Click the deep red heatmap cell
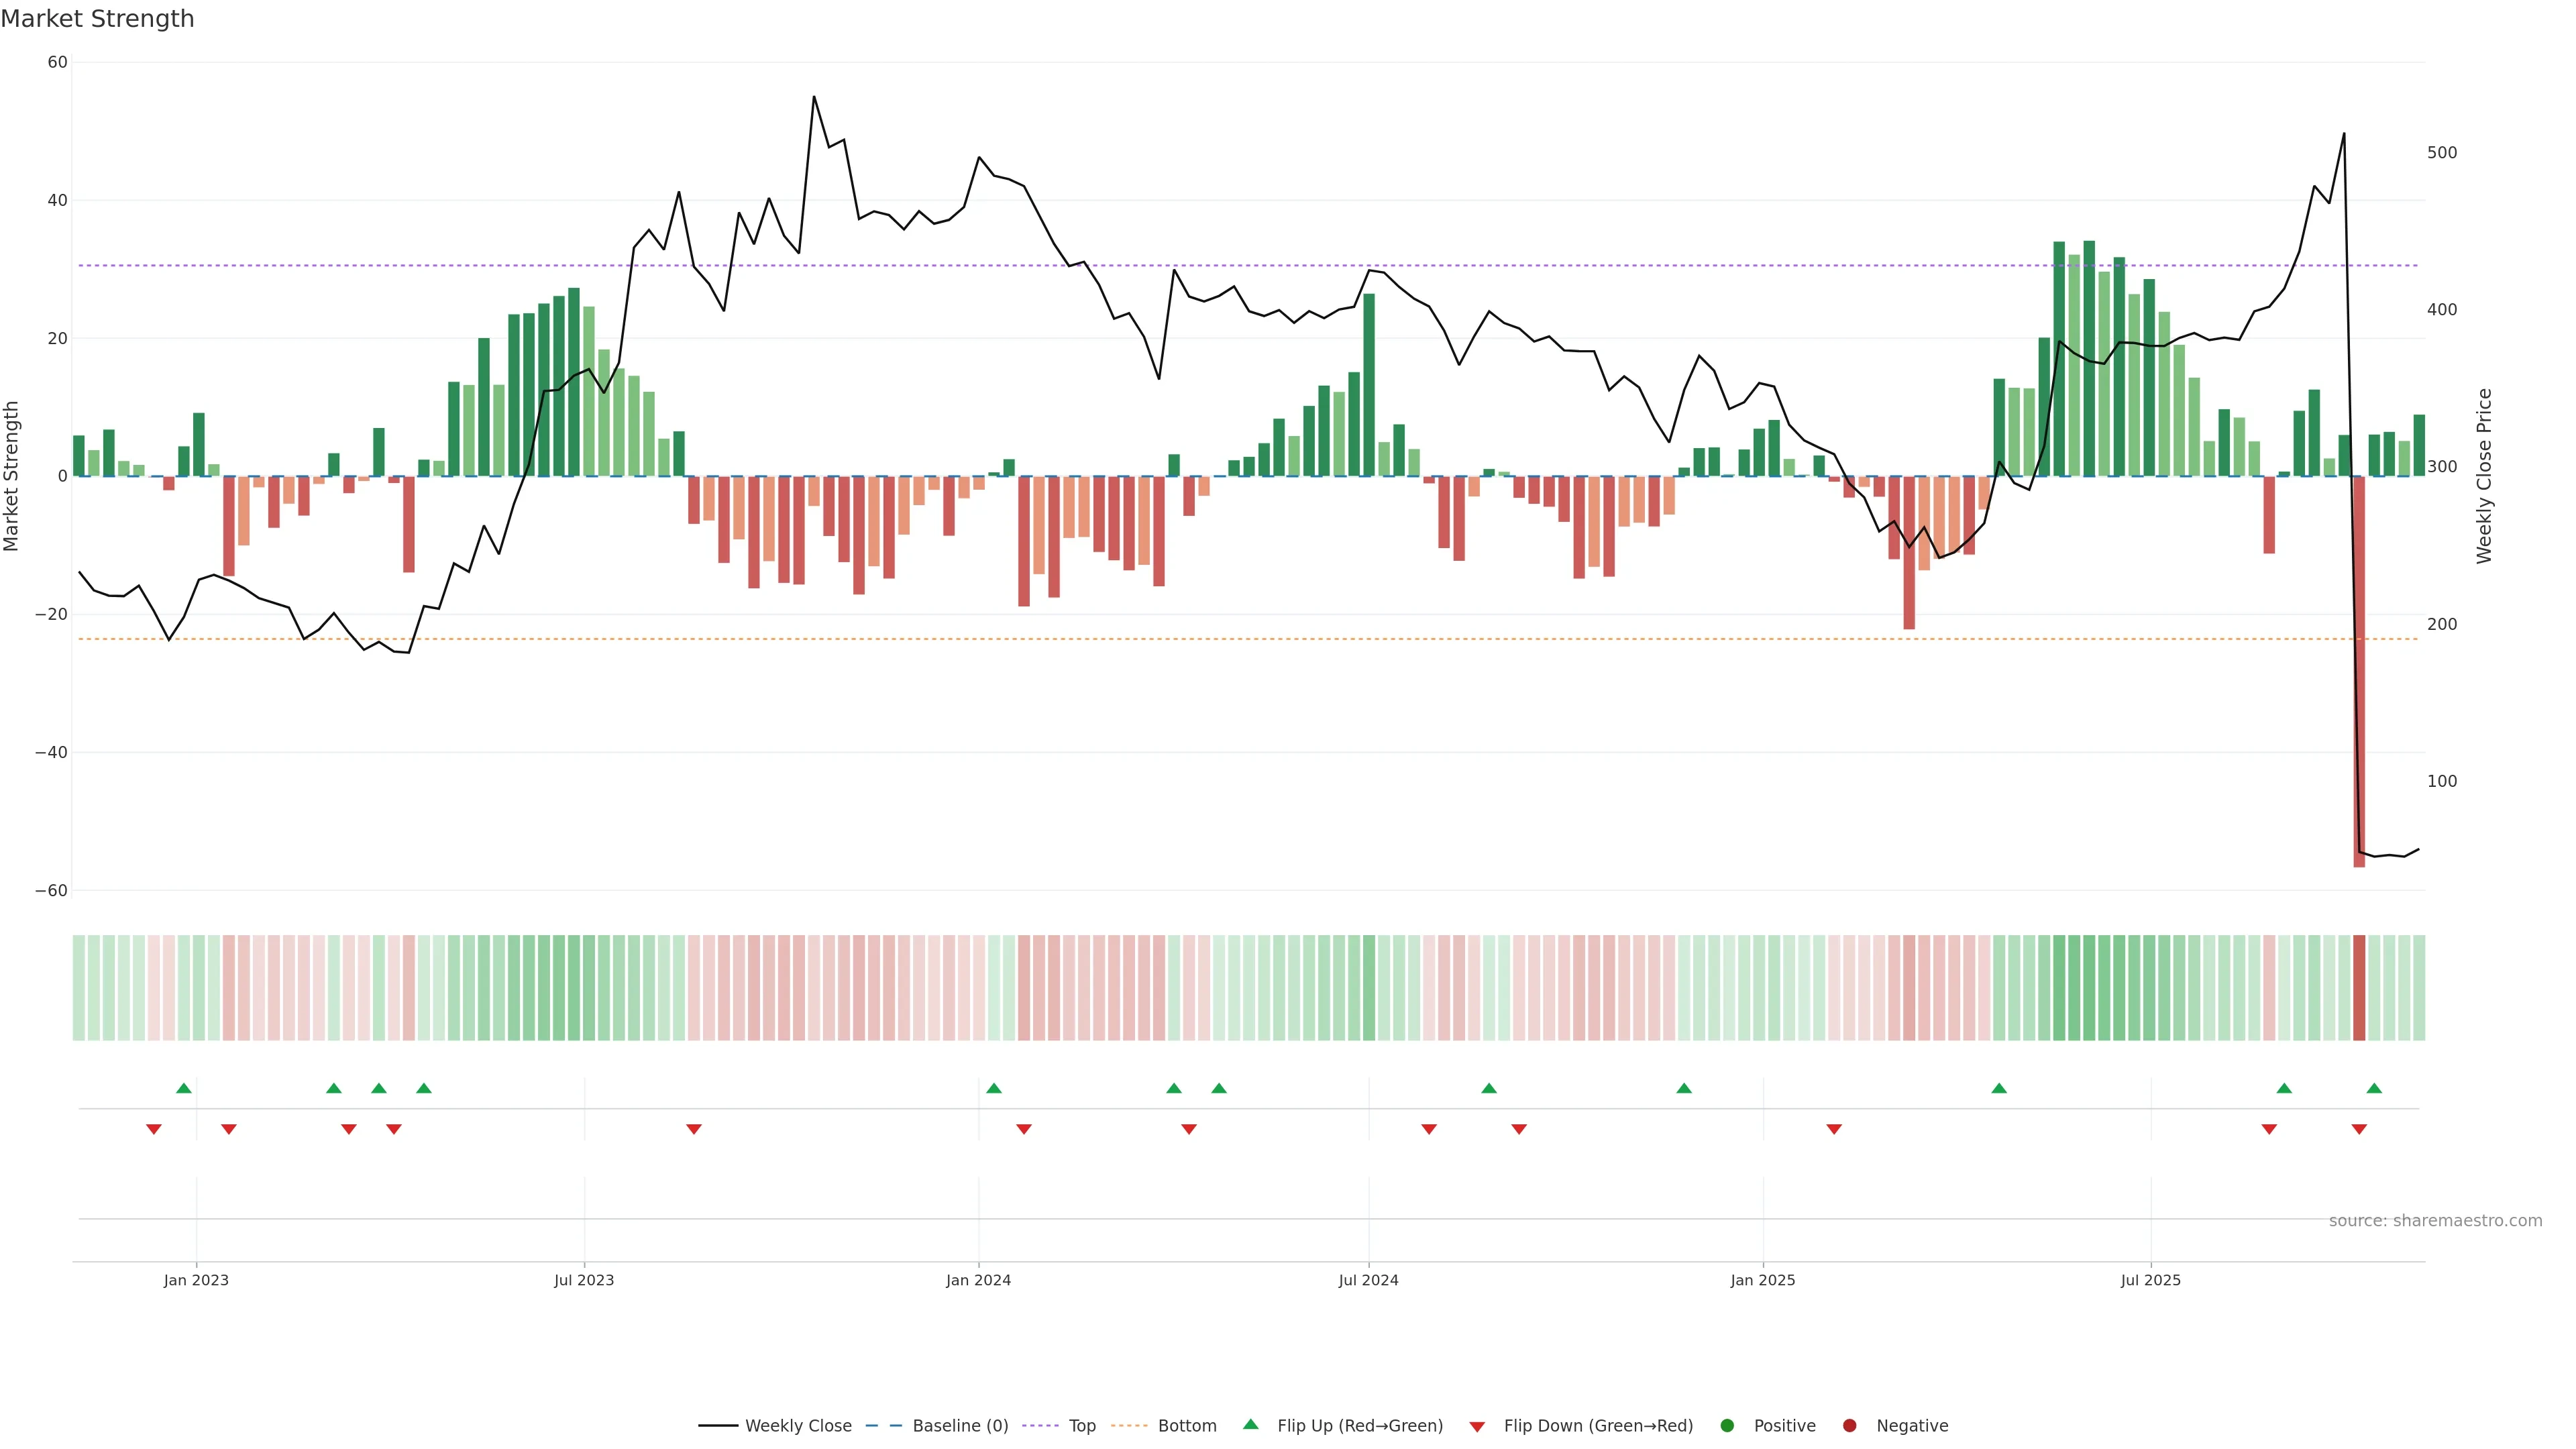The height and width of the screenshot is (1449, 2576). (x=2359, y=988)
